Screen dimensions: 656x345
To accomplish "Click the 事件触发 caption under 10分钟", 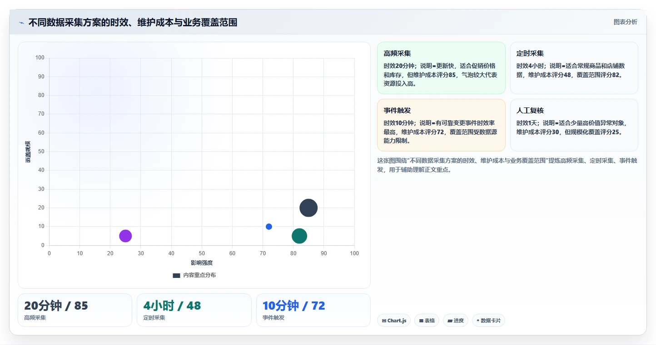I will 273,318.
